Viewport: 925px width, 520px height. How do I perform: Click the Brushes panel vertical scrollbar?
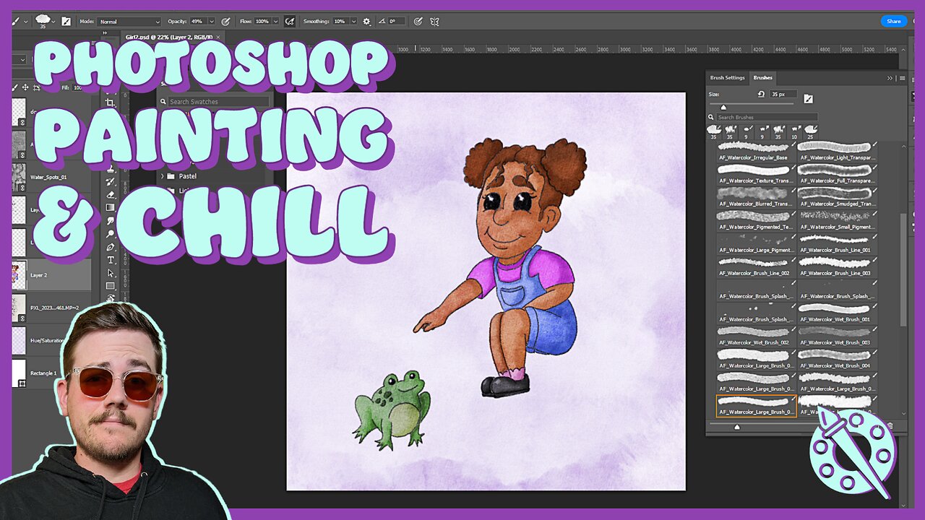pyautogui.click(x=903, y=271)
